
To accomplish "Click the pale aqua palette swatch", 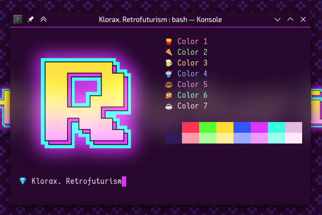I will tap(276, 138).
